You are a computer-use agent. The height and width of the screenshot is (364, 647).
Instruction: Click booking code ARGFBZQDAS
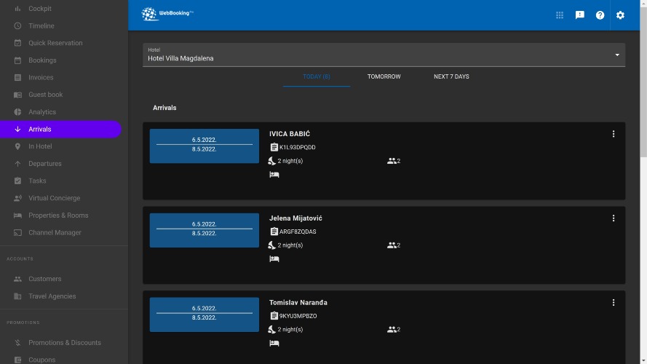[298, 232]
